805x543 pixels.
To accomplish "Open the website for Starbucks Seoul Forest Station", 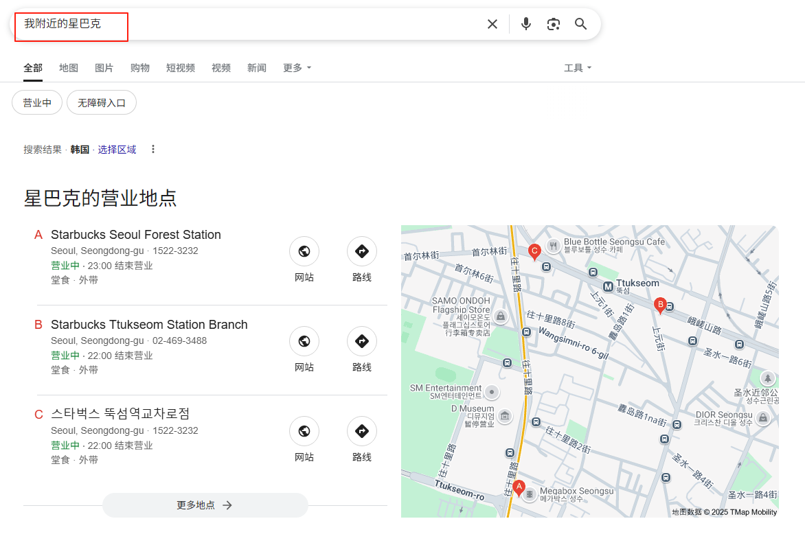I will pos(304,251).
